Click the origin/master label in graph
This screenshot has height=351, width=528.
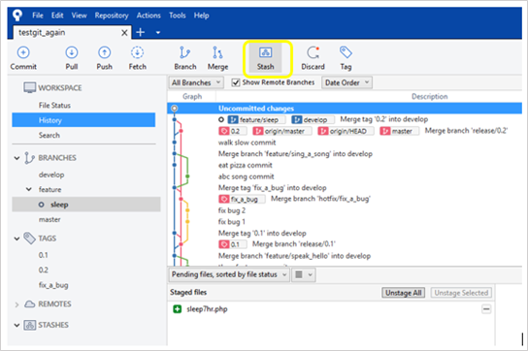coord(282,131)
